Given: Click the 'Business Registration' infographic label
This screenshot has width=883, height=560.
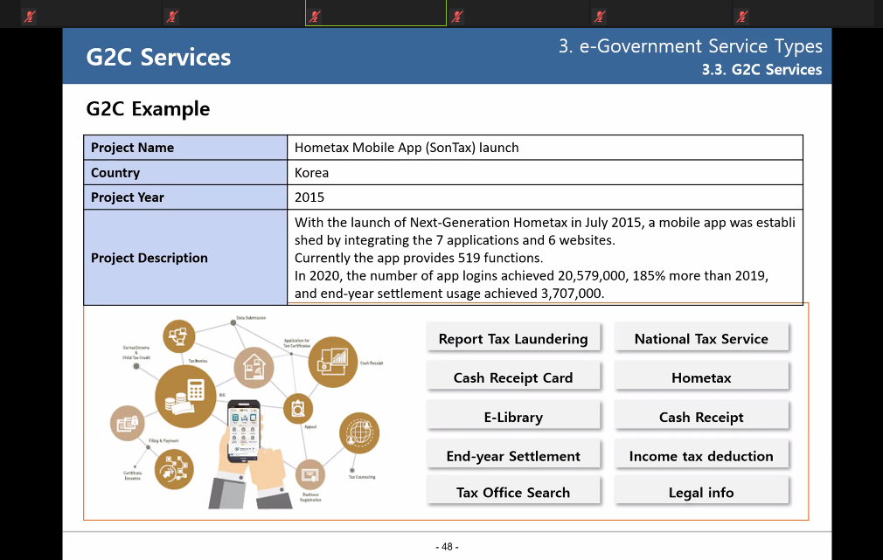Looking at the screenshot, I should (310, 497).
